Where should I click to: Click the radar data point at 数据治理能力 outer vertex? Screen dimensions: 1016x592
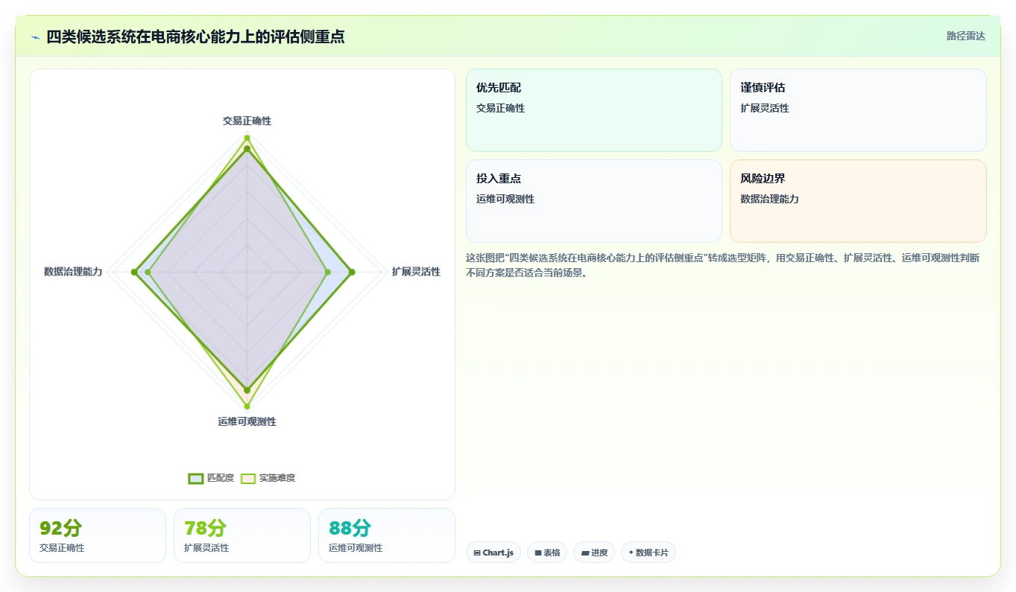coord(134,272)
